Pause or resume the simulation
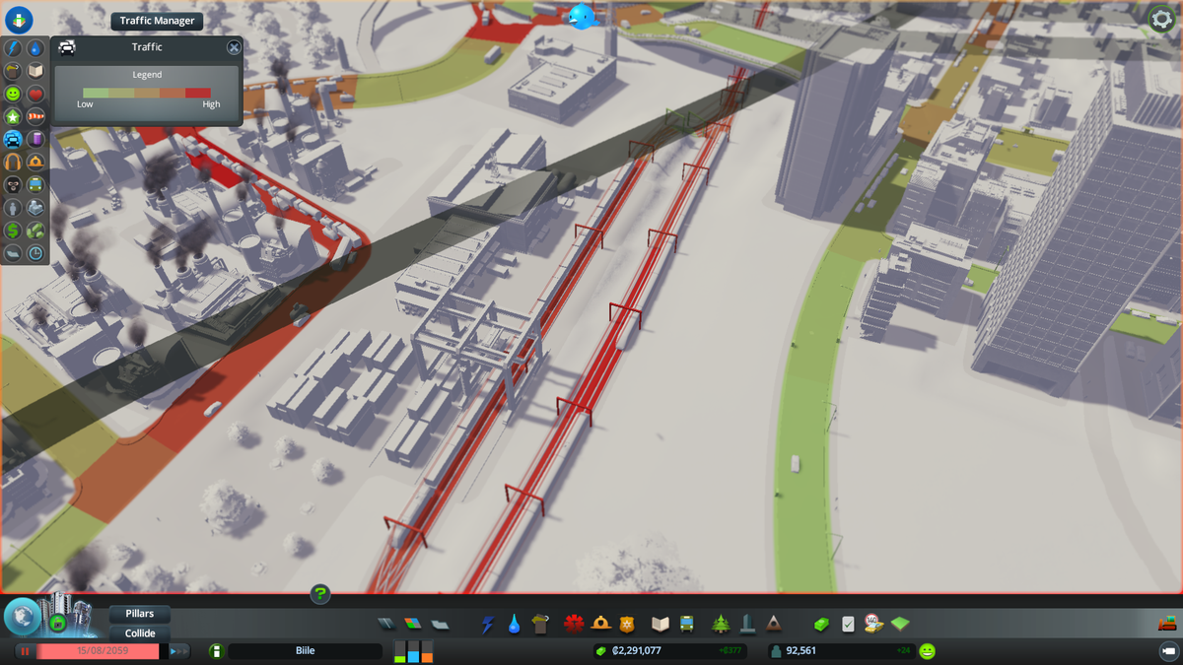Viewport: 1183px width, 665px height. [x=25, y=651]
